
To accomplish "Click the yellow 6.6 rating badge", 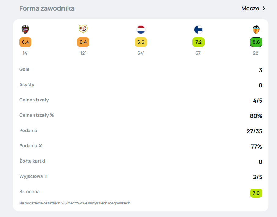I will (x=141, y=42).
